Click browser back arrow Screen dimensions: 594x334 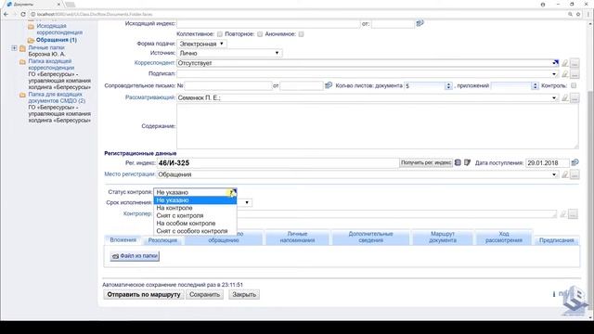[x=6, y=14]
